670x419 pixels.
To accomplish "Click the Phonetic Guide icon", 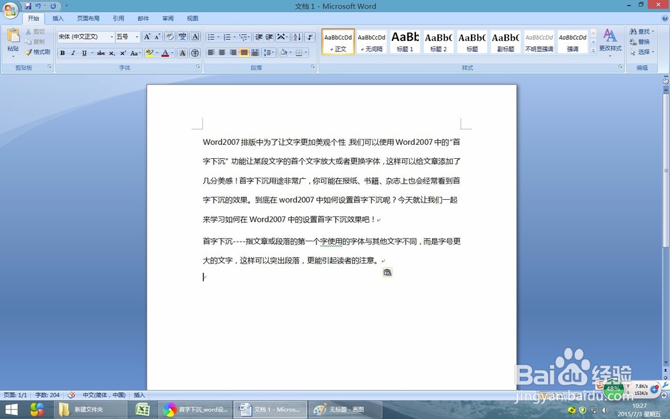I will (182, 37).
